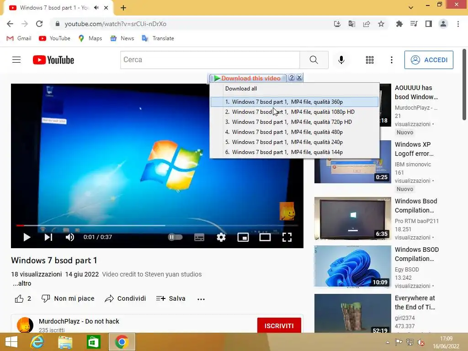Open the Windows BSOD Compilation 10:09 thumbnail
The height and width of the screenshot is (351, 468).
352,266
